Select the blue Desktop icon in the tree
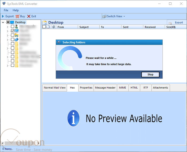187x152 pixels. (x=12, y=22)
